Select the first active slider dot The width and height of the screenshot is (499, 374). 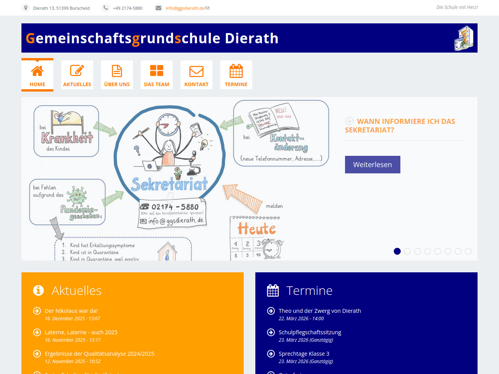[x=397, y=251]
